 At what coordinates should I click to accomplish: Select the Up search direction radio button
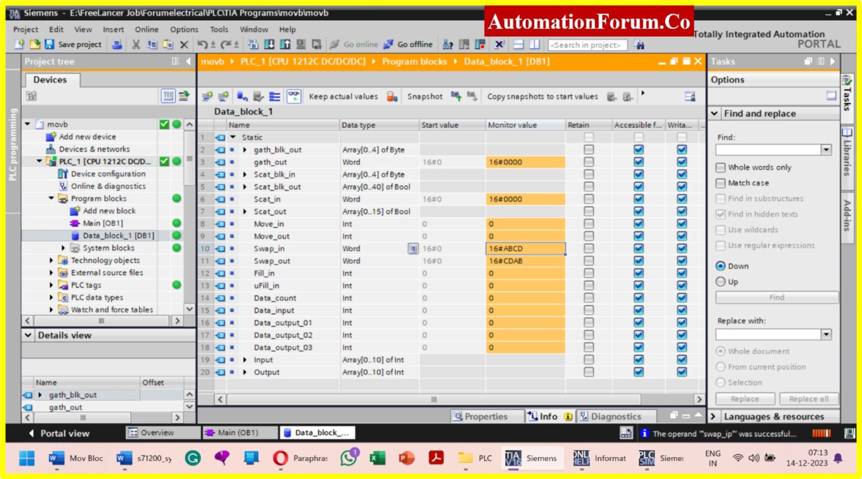[x=721, y=282]
